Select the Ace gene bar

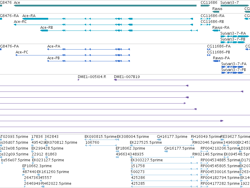coord(105,6)
